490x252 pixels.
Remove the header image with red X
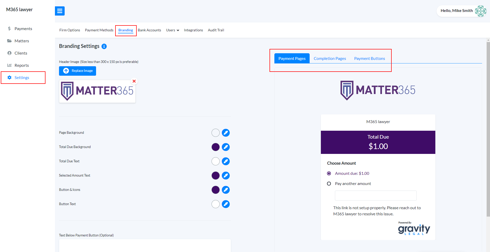[x=134, y=81]
